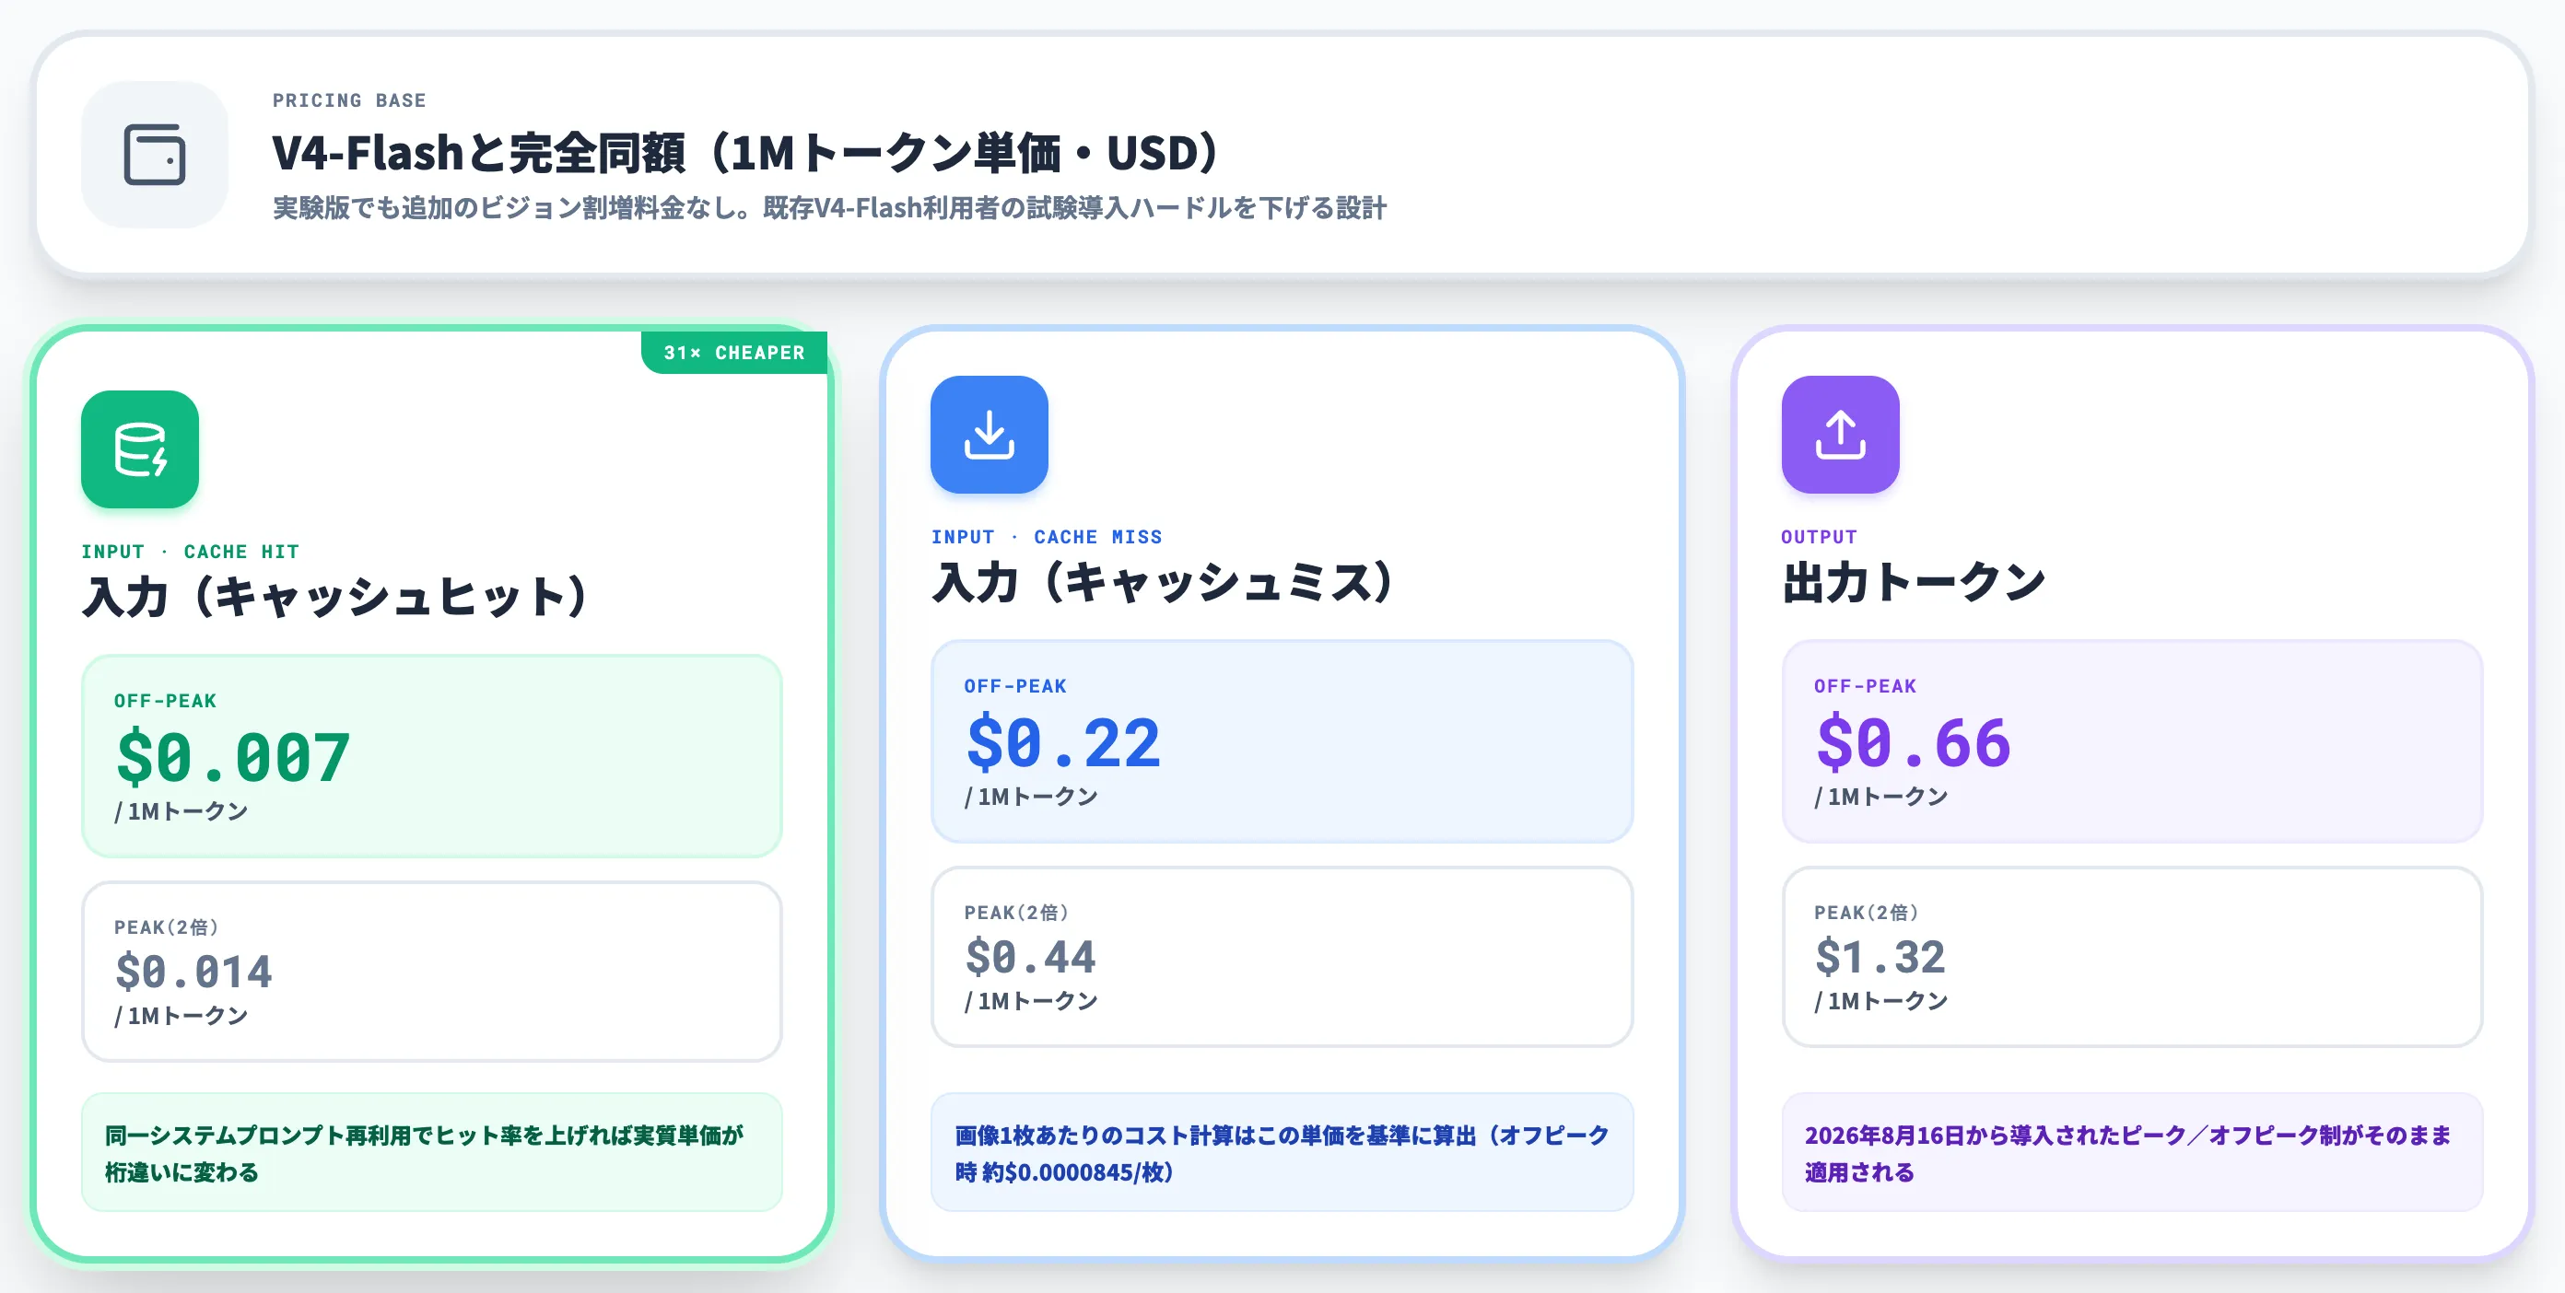Viewport: 2565px width, 1293px height.
Task: Click the PEAK(2倍) label above $1.32
Action: [x=1866, y=913]
